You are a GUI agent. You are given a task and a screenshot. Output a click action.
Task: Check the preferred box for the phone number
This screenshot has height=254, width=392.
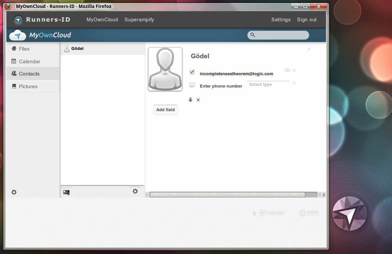point(192,84)
